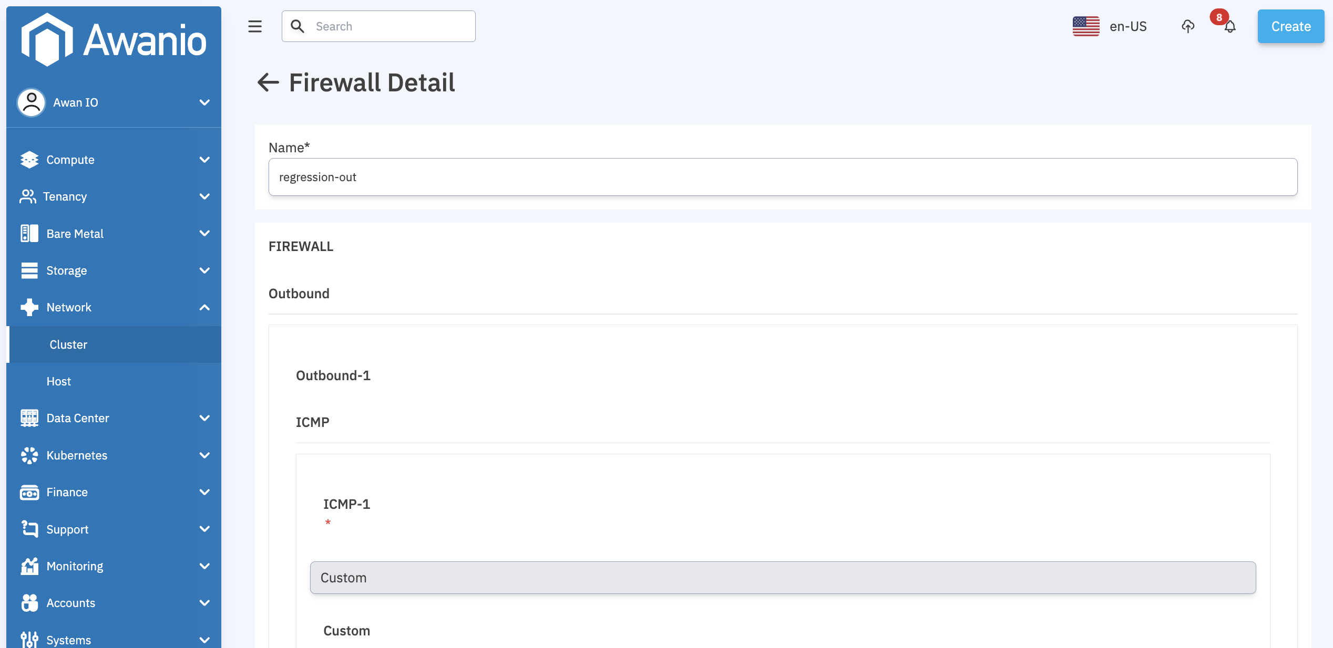Click the cloud upload icon
Screen dimensions: 1333x648
1188,26
